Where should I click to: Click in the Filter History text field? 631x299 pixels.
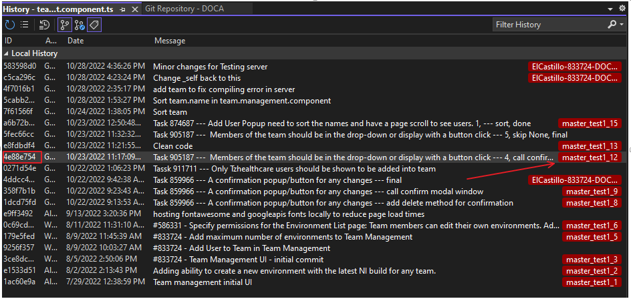click(548, 25)
